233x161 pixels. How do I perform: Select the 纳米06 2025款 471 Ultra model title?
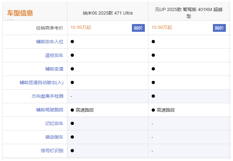pyautogui.click(x=108, y=13)
